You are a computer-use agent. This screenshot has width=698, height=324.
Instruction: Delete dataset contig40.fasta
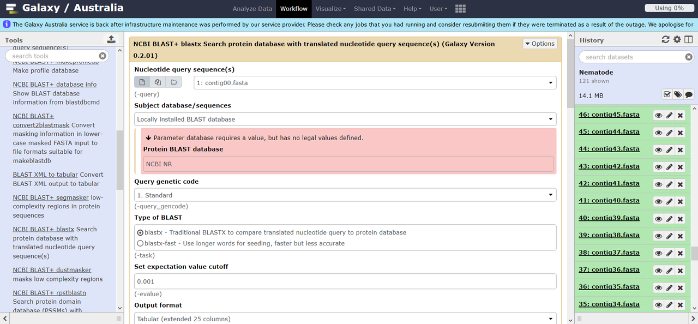coord(681,202)
